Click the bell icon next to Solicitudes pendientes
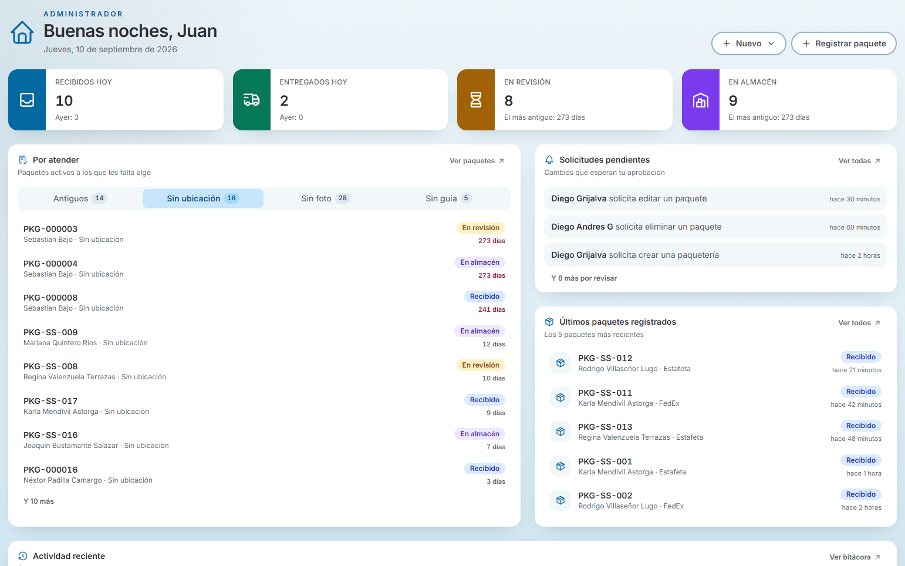905x566 pixels. click(x=549, y=160)
